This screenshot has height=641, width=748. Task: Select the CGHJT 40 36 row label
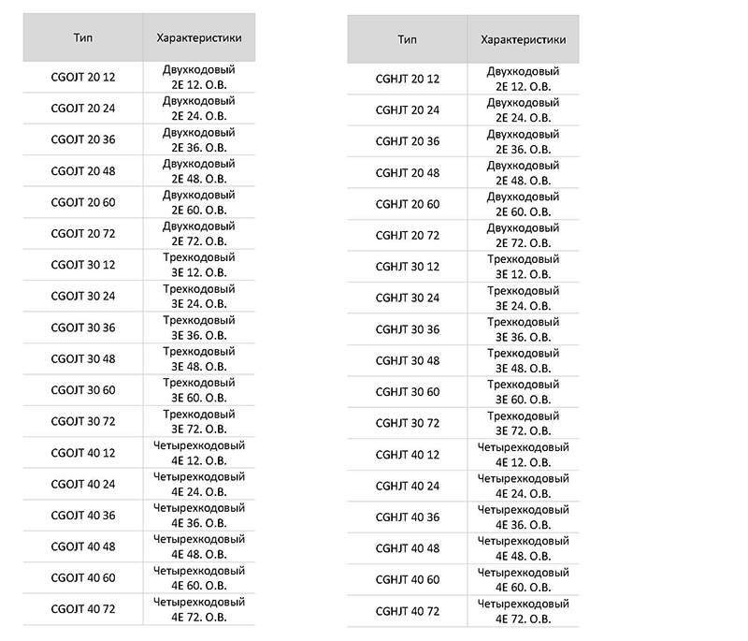(x=407, y=517)
